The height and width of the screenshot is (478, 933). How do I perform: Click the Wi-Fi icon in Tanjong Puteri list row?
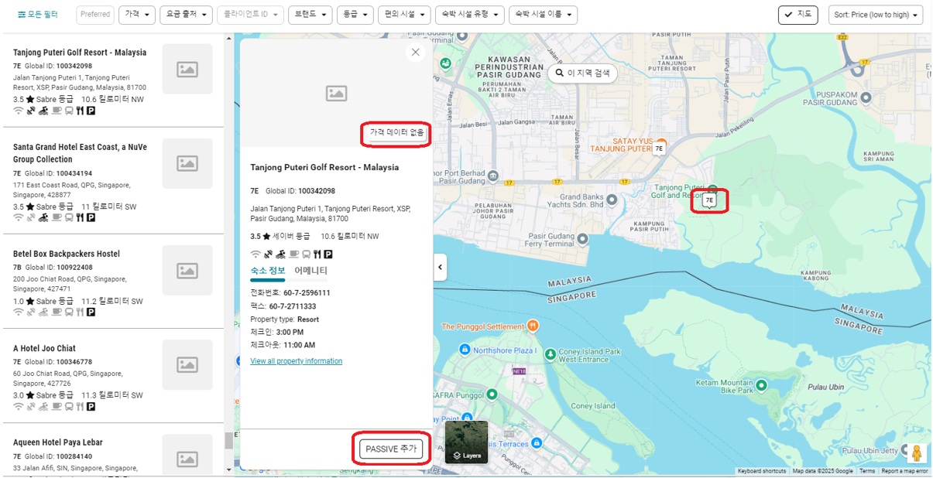19,111
